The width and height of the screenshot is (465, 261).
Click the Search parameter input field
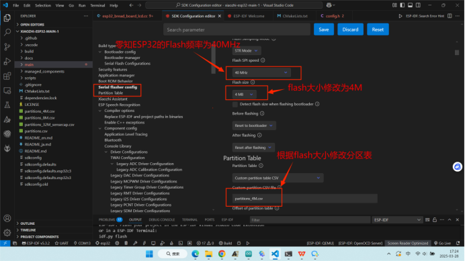tap(237, 30)
